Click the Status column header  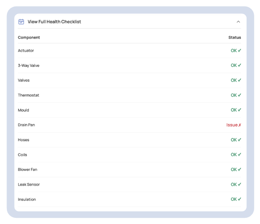coord(235,38)
